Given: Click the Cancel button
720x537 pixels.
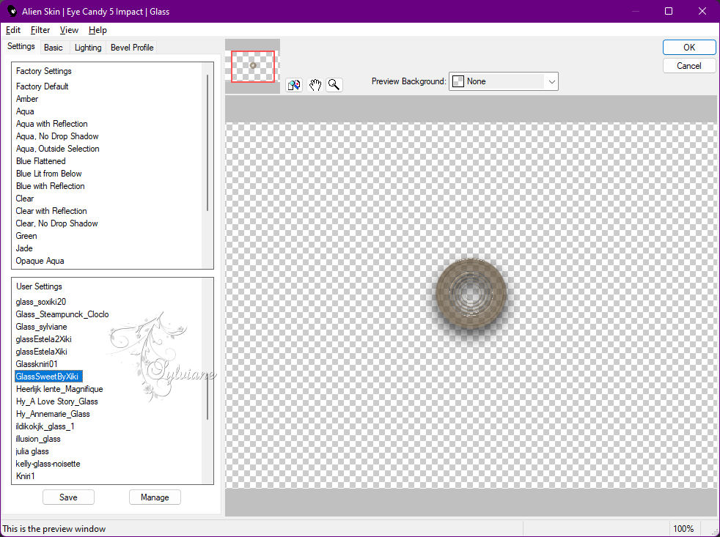Looking at the screenshot, I should click(688, 66).
